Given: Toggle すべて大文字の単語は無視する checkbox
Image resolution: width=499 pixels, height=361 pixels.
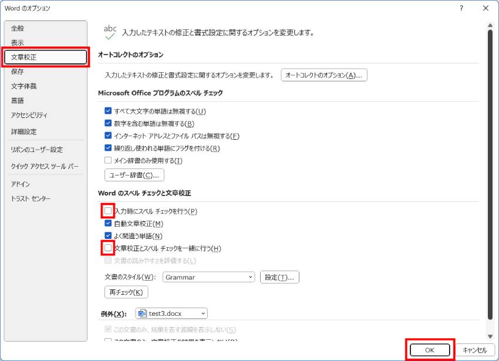Looking at the screenshot, I should tap(108, 111).
